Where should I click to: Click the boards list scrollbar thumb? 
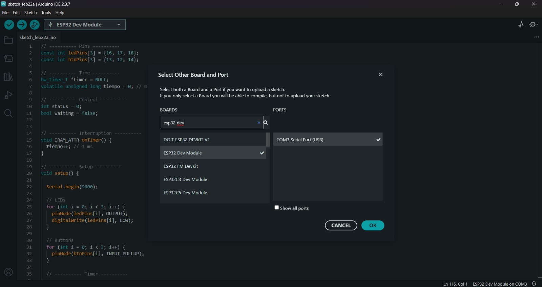(x=268, y=140)
